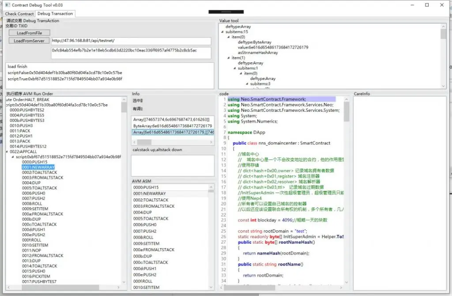Click the empty altstack list box
Screen dimensions: 452x296
[173, 165]
